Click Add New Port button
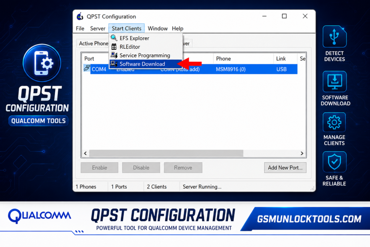Screen dimensions: 370x247 [285, 168]
